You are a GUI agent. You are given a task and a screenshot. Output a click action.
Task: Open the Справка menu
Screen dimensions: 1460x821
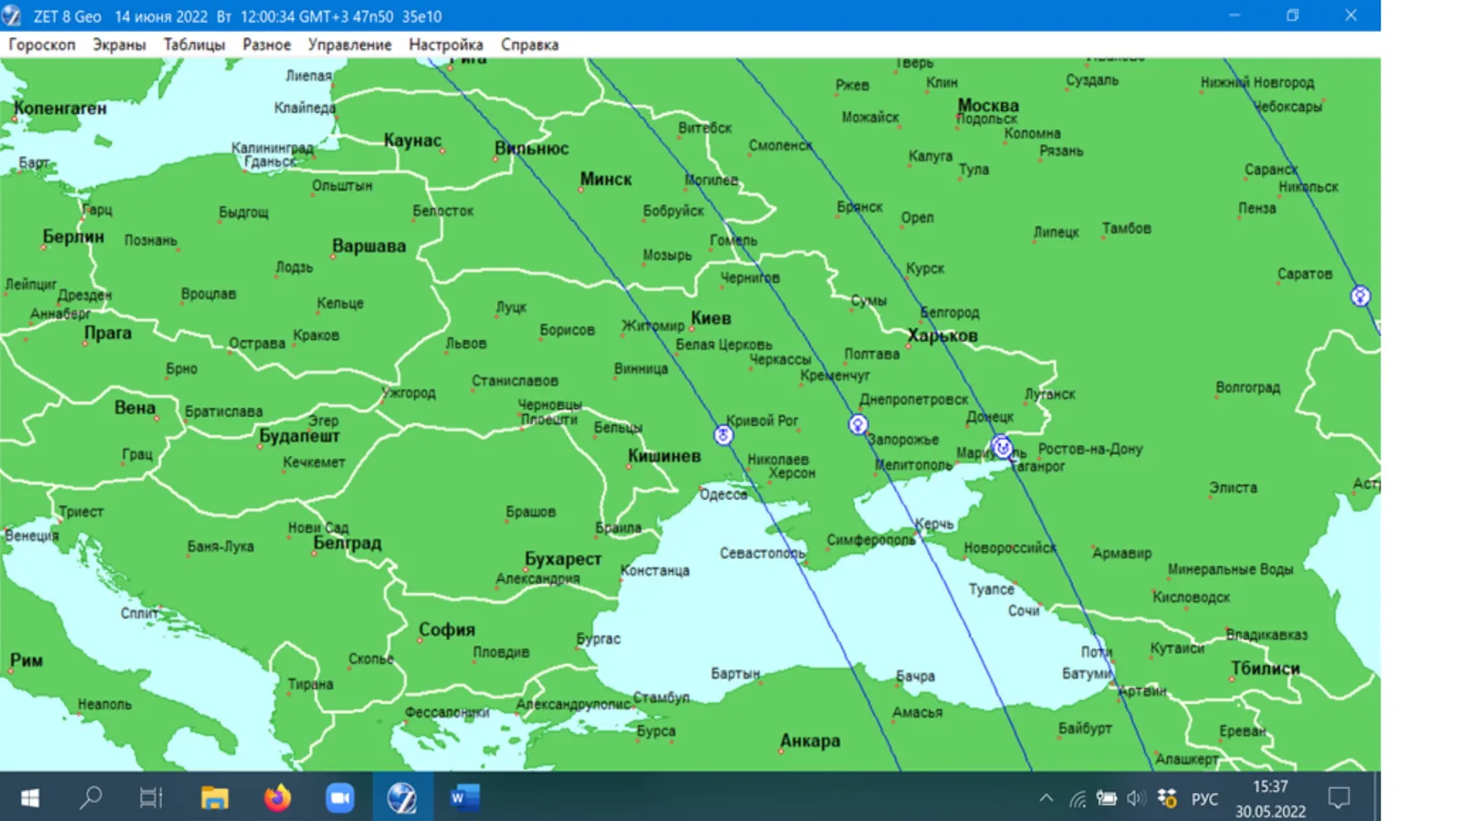point(529,45)
